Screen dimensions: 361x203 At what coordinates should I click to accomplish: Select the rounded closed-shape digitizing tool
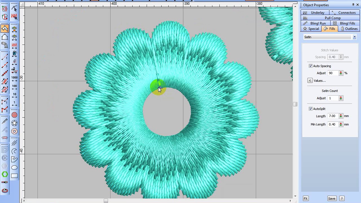click(x=5, y=37)
